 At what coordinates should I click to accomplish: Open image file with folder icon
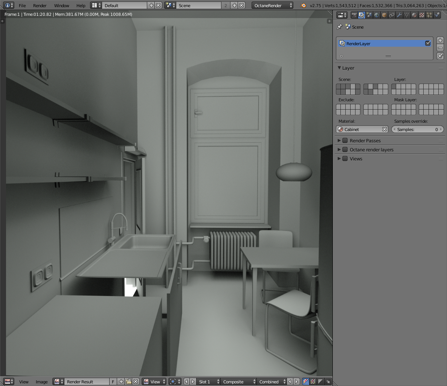click(128, 381)
